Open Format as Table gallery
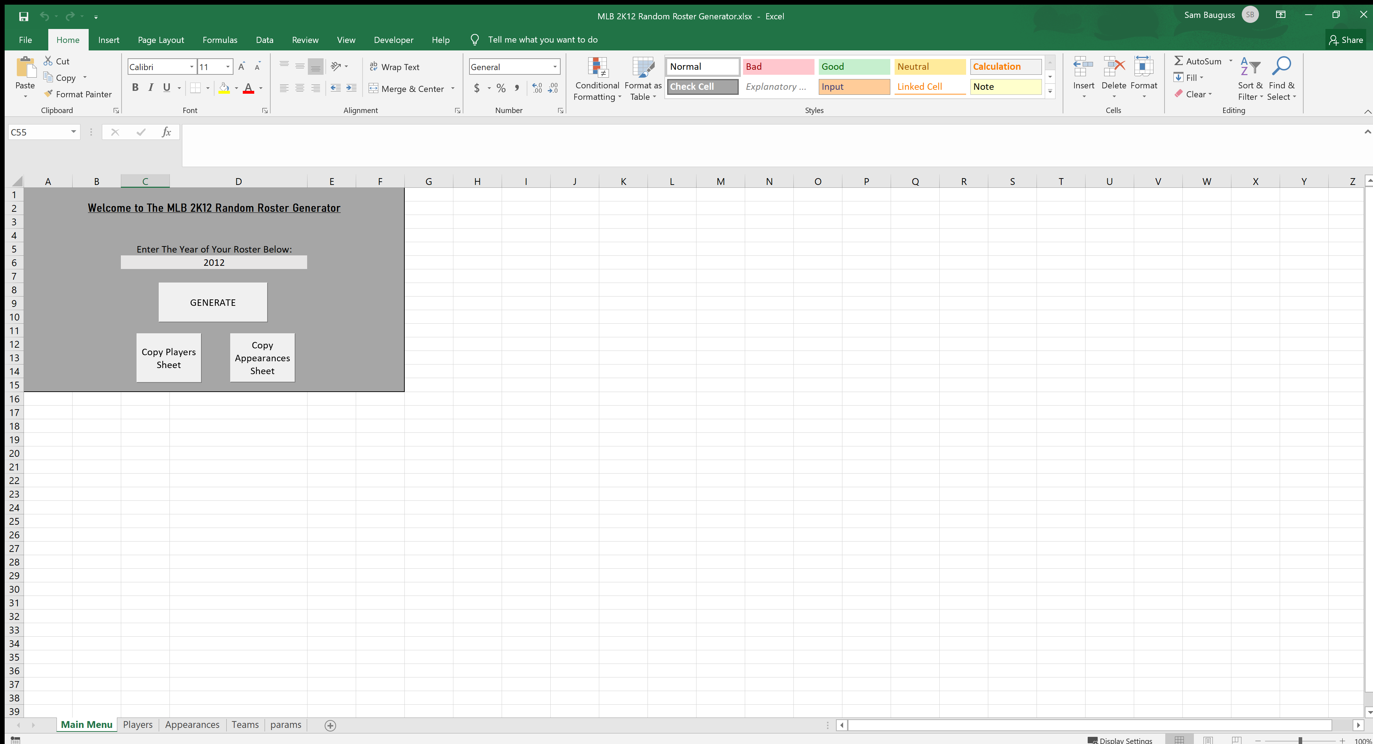Viewport: 1373px width, 744px height. pyautogui.click(x=643, y=78)
